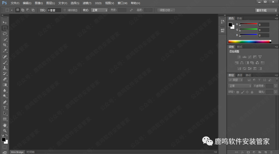The width and height of the screenshot is (279, 154).
Task: Toggle Quick Mask mode
Action: tap(5, 147)
